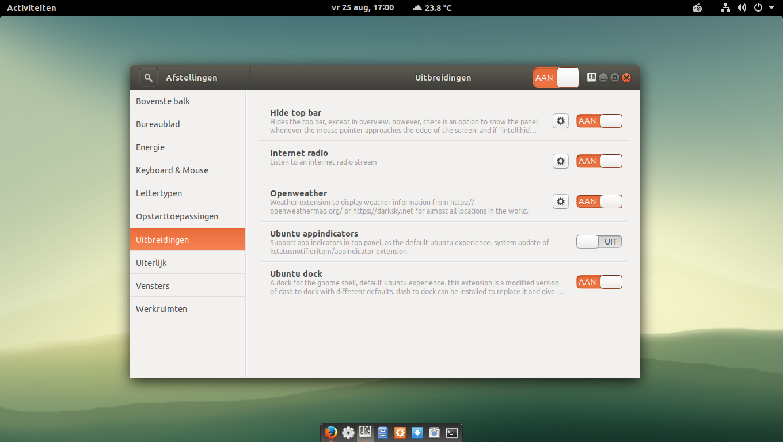The image size is (783, 442).
Task: Enable the Ubuntu appindicators extension
Action: tap(599, 242)
